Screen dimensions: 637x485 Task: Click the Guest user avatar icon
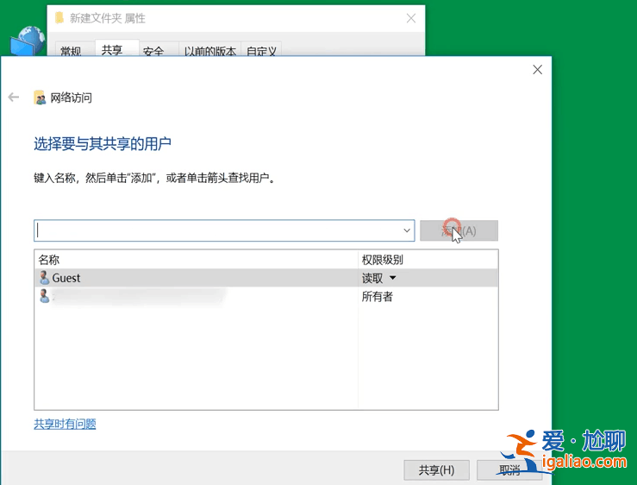click(x=44, y=278)
